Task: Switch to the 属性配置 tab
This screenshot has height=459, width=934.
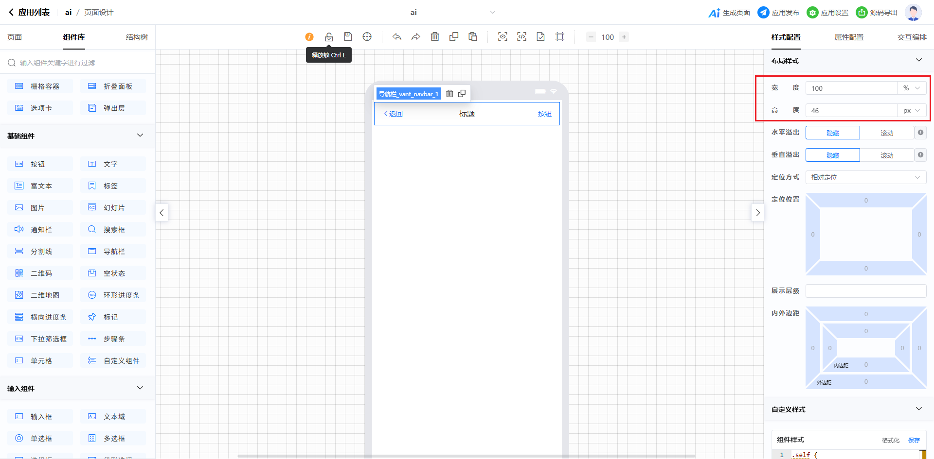Action: (x=849, y=37)
